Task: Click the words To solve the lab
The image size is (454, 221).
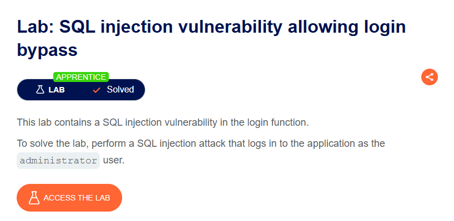Action: tap(52, 143)
